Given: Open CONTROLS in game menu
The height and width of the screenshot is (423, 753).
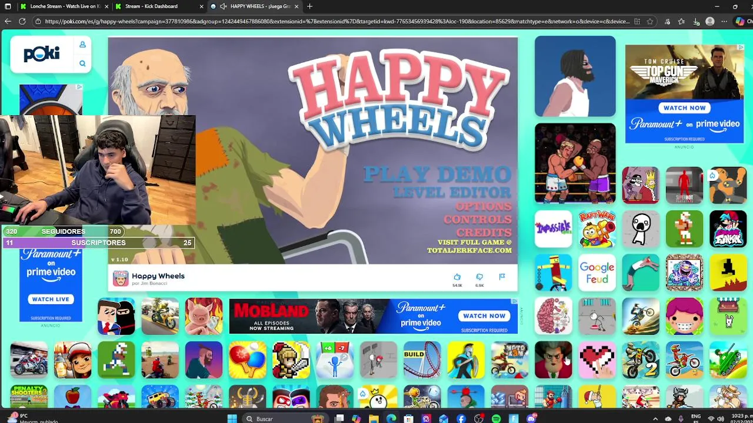Looking at the screenshot, I should point(478,219).
